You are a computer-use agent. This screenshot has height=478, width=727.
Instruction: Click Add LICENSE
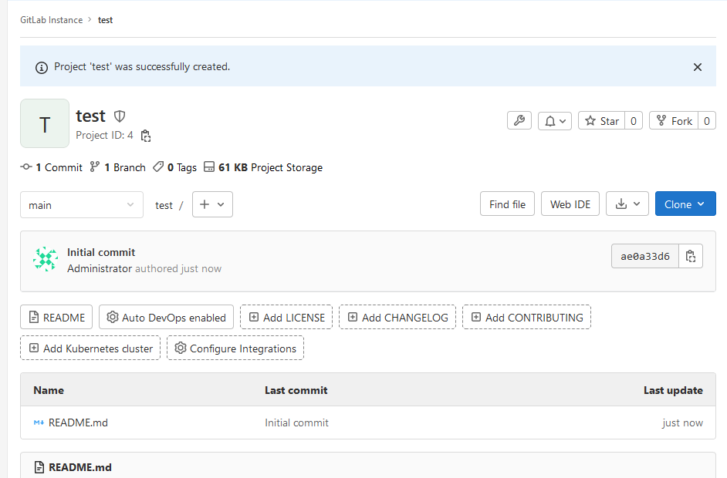click(286, 316)
